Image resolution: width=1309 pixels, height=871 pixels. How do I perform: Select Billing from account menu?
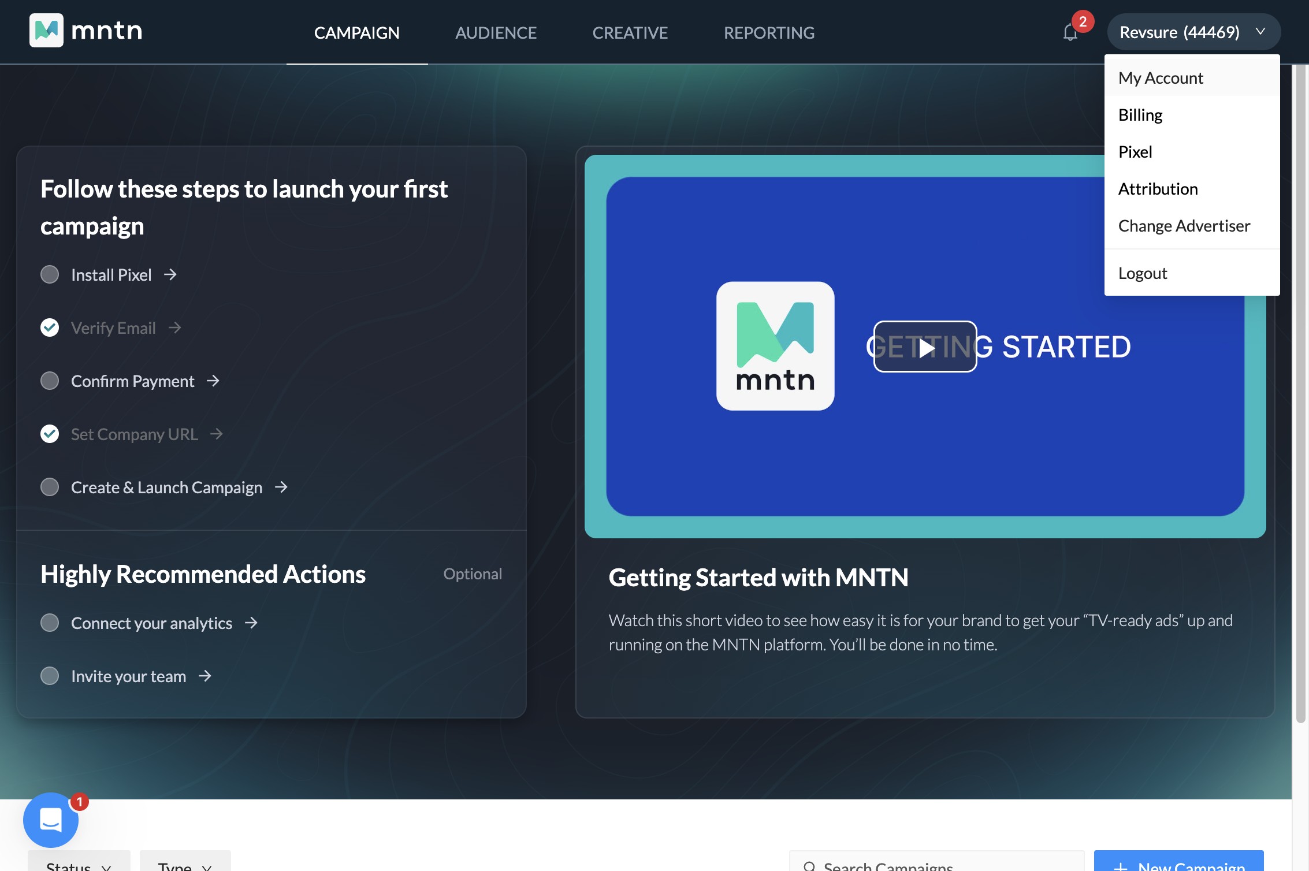(x=1140, y=115)
